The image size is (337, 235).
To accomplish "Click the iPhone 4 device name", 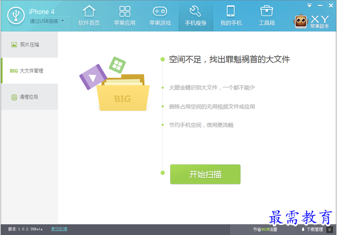I will (x=41, y=12).
